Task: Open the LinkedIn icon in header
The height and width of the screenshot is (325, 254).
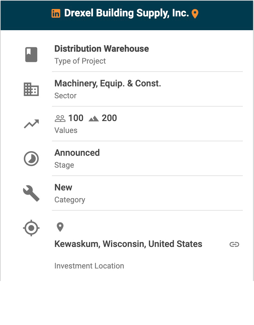Action: click(56, 13)
